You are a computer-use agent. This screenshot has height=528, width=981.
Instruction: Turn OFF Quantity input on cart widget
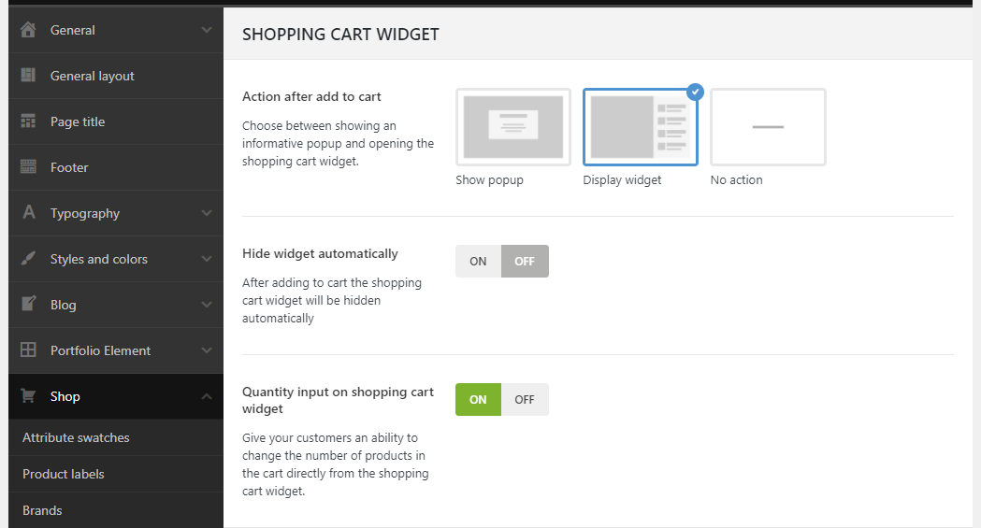(x=525, y=400)
